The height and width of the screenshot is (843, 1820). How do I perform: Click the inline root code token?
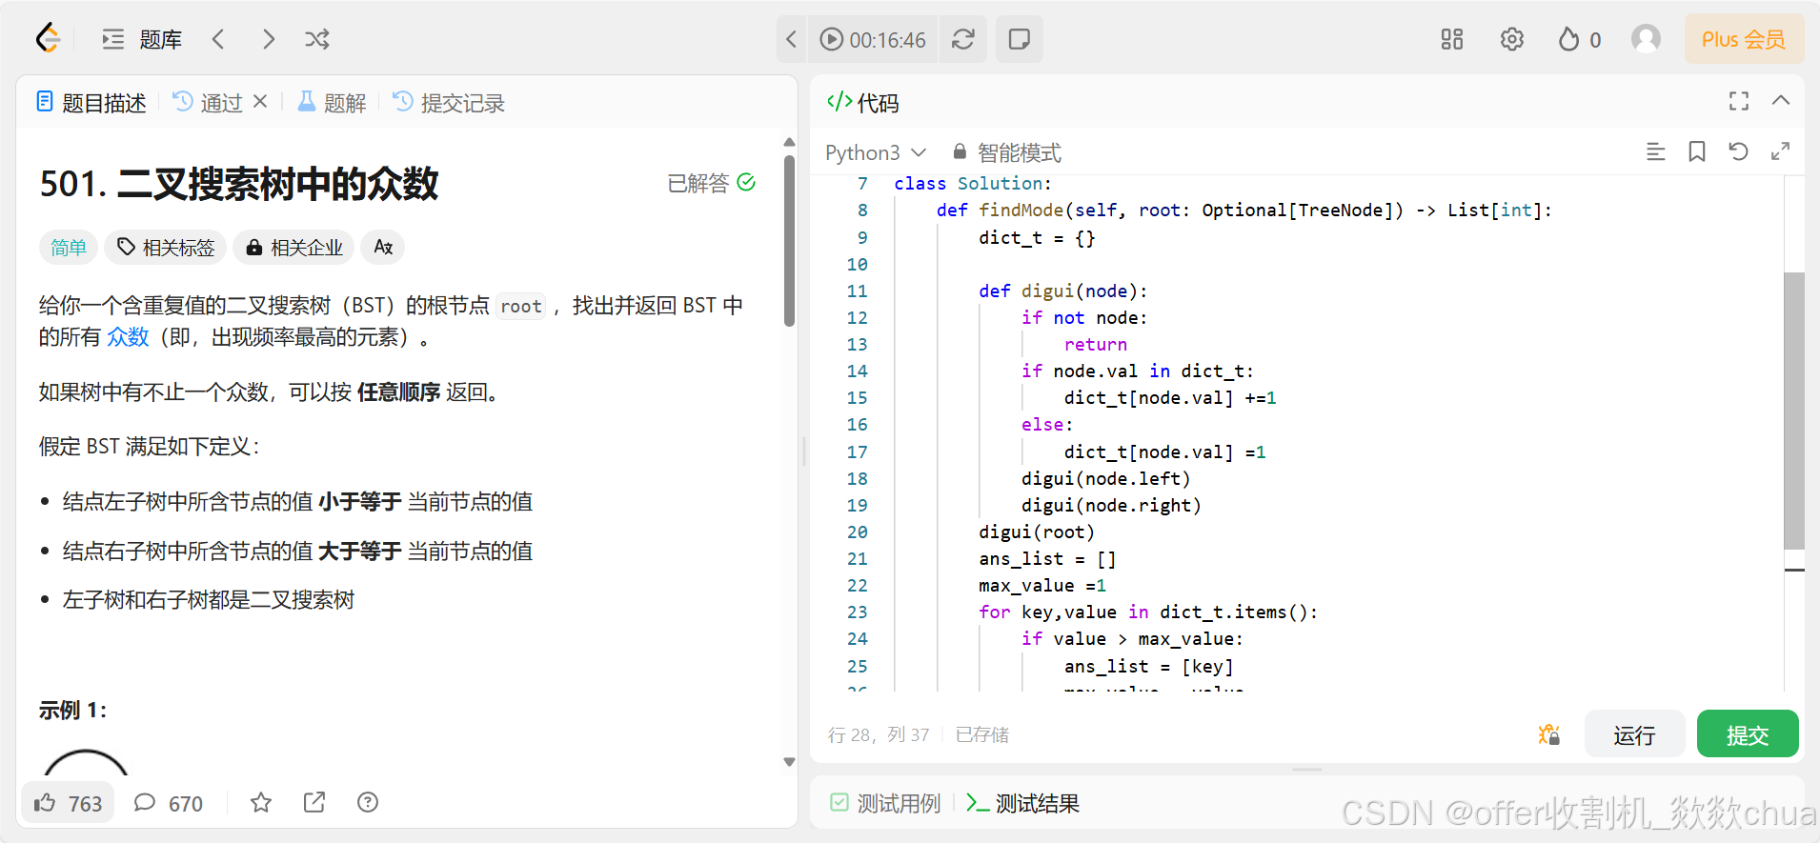pos(521,306)
